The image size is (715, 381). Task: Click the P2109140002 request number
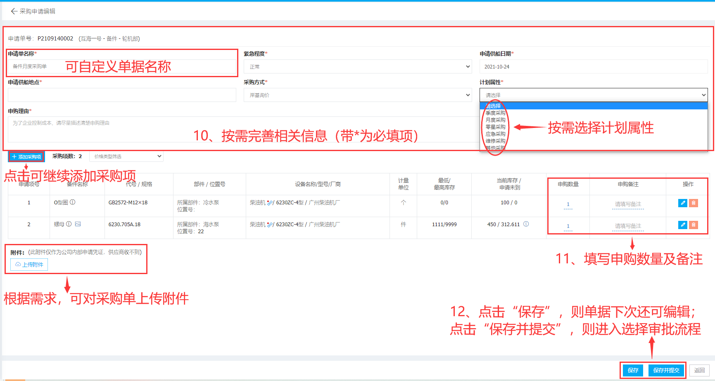coord(55,38)
